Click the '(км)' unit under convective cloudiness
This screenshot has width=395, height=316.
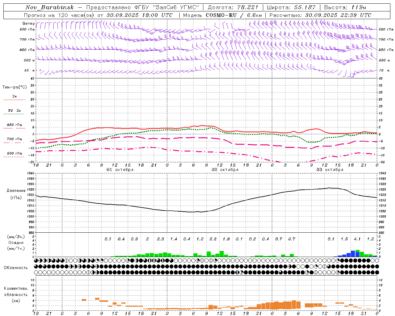[16, 301]
